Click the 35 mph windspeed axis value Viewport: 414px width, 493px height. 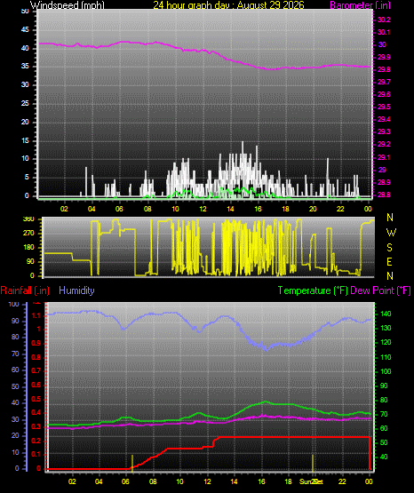pos(25,67)
